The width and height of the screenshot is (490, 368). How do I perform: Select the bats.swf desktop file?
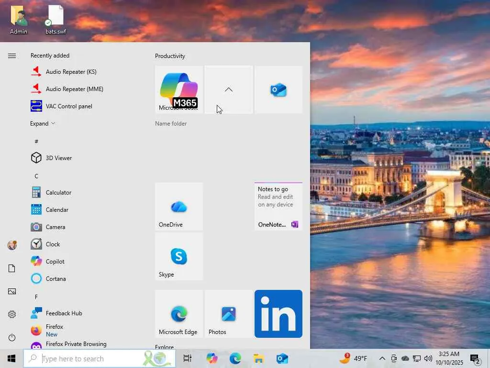tap(56, 20)
